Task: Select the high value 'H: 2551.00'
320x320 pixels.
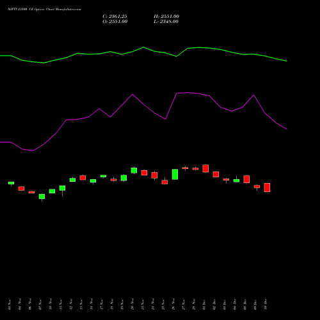Action: (166, 17)
